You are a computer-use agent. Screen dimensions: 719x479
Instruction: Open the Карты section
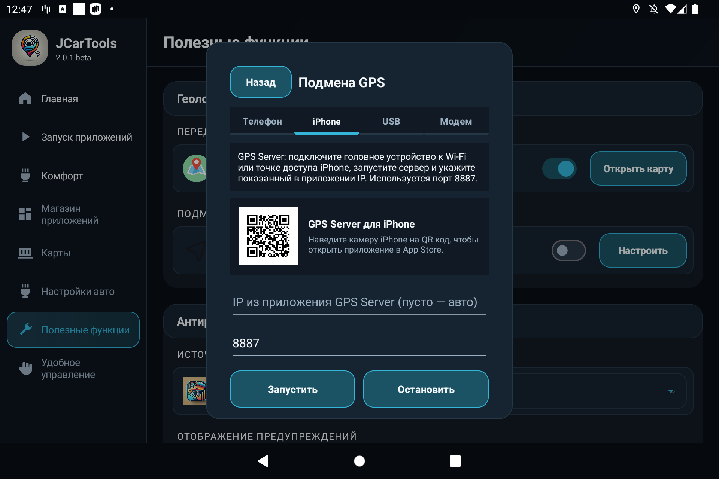click(73, 253)
